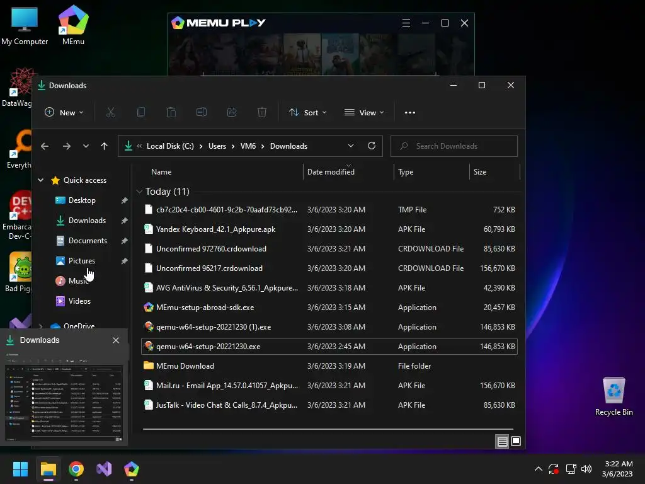Select Documents in Quick access
This screenshot has height=484, width=645.
(88, 241)
